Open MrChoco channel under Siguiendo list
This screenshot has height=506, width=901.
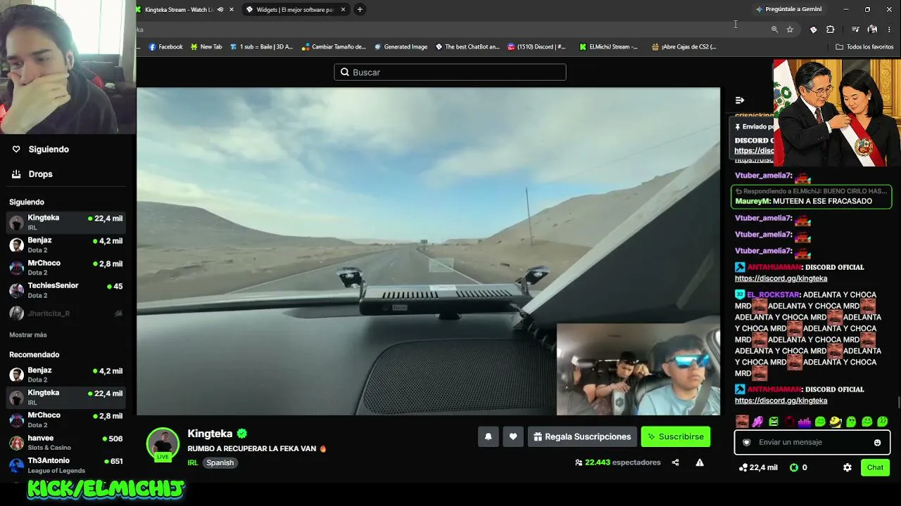tap(66, 268)
